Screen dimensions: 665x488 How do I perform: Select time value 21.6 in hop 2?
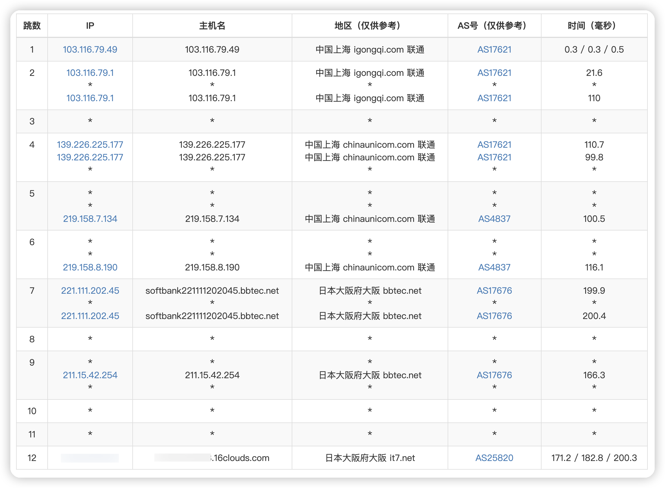(x=594, y=73)
